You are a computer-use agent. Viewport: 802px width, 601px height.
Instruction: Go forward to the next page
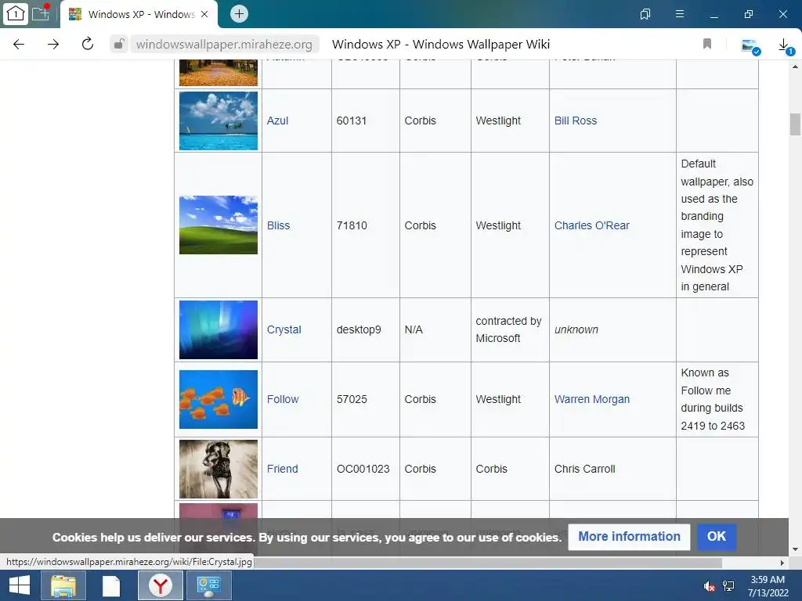point(53,44)
